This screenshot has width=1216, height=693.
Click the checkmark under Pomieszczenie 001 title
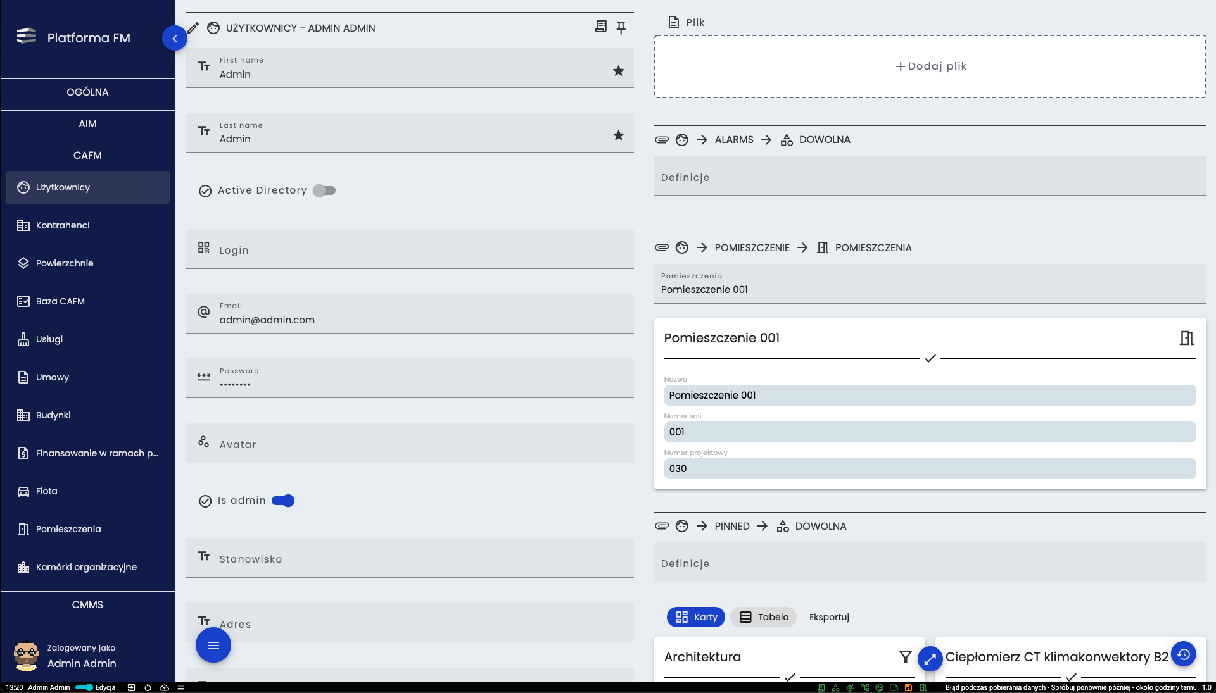[x=930, y=359]
